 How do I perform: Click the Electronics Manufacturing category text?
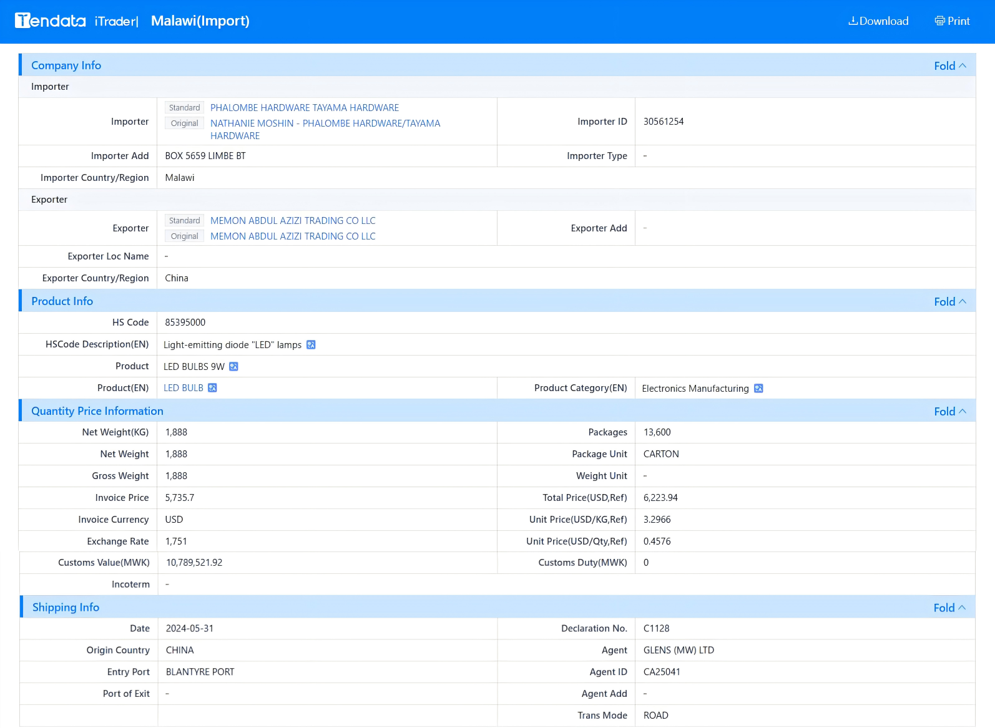click(695, 389)
